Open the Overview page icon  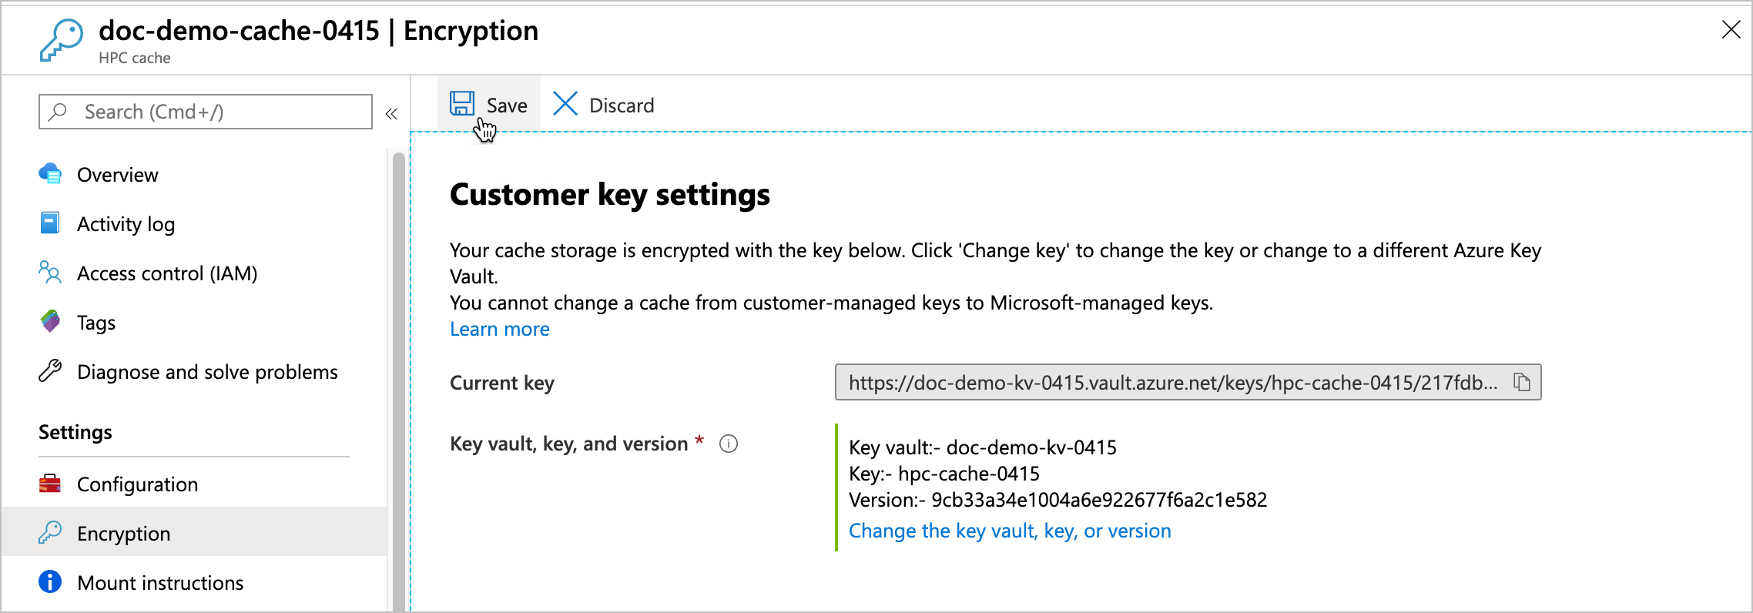pos(49,174)
